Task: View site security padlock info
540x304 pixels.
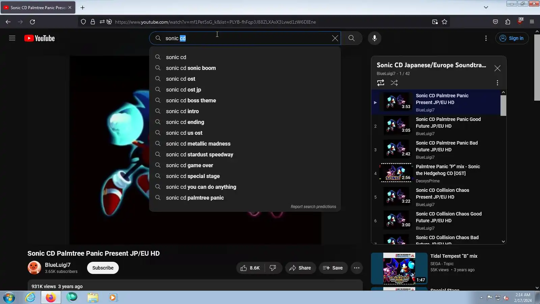Action: (93, 22)
